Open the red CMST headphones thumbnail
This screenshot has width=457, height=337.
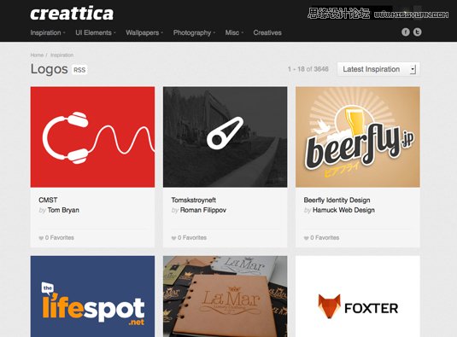pos(93,137)
